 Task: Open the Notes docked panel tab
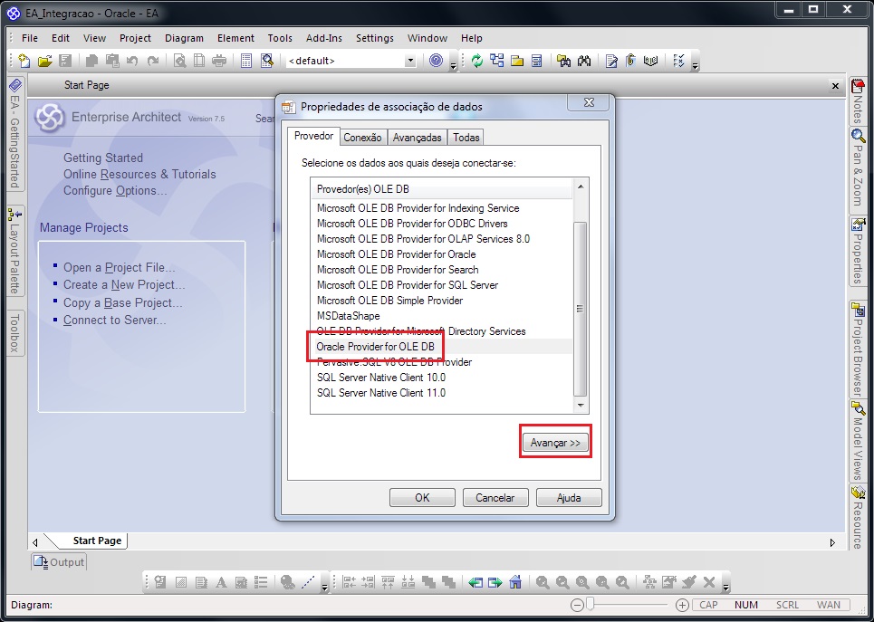[858, 100]
